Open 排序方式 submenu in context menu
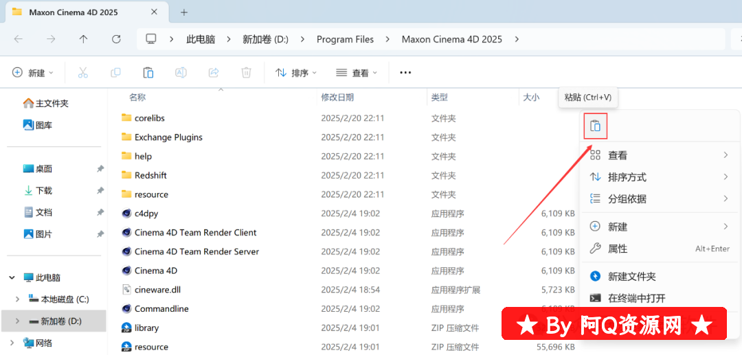 pos(659,177)
